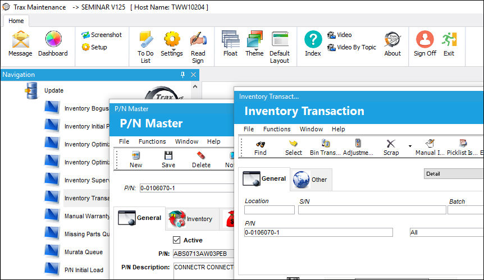This screenshot has width=484, height=280.
Task: Click the Batch input field
Action: (465, 210)
